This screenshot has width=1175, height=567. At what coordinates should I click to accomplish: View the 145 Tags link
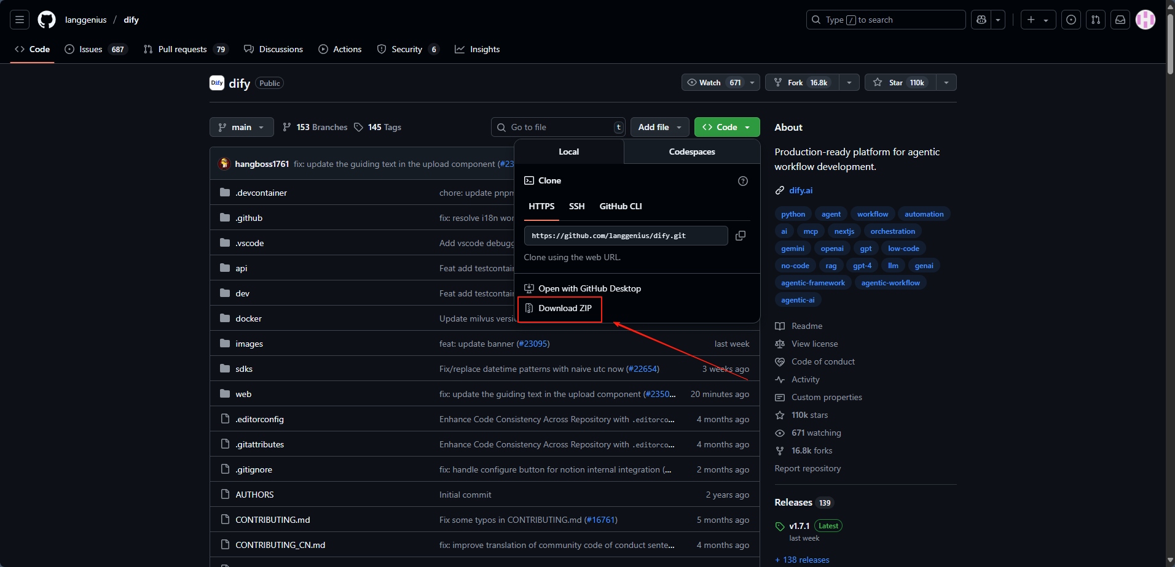[377, 127]
